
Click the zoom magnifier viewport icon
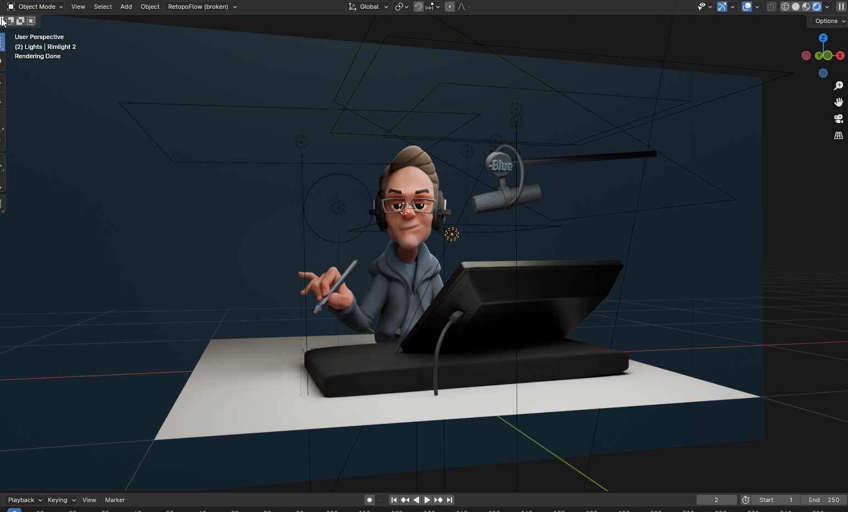click(839, 86)
